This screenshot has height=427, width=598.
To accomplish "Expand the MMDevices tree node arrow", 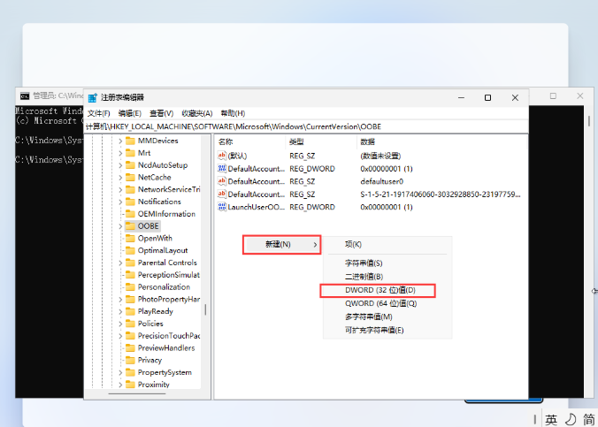I will point(119,141).
